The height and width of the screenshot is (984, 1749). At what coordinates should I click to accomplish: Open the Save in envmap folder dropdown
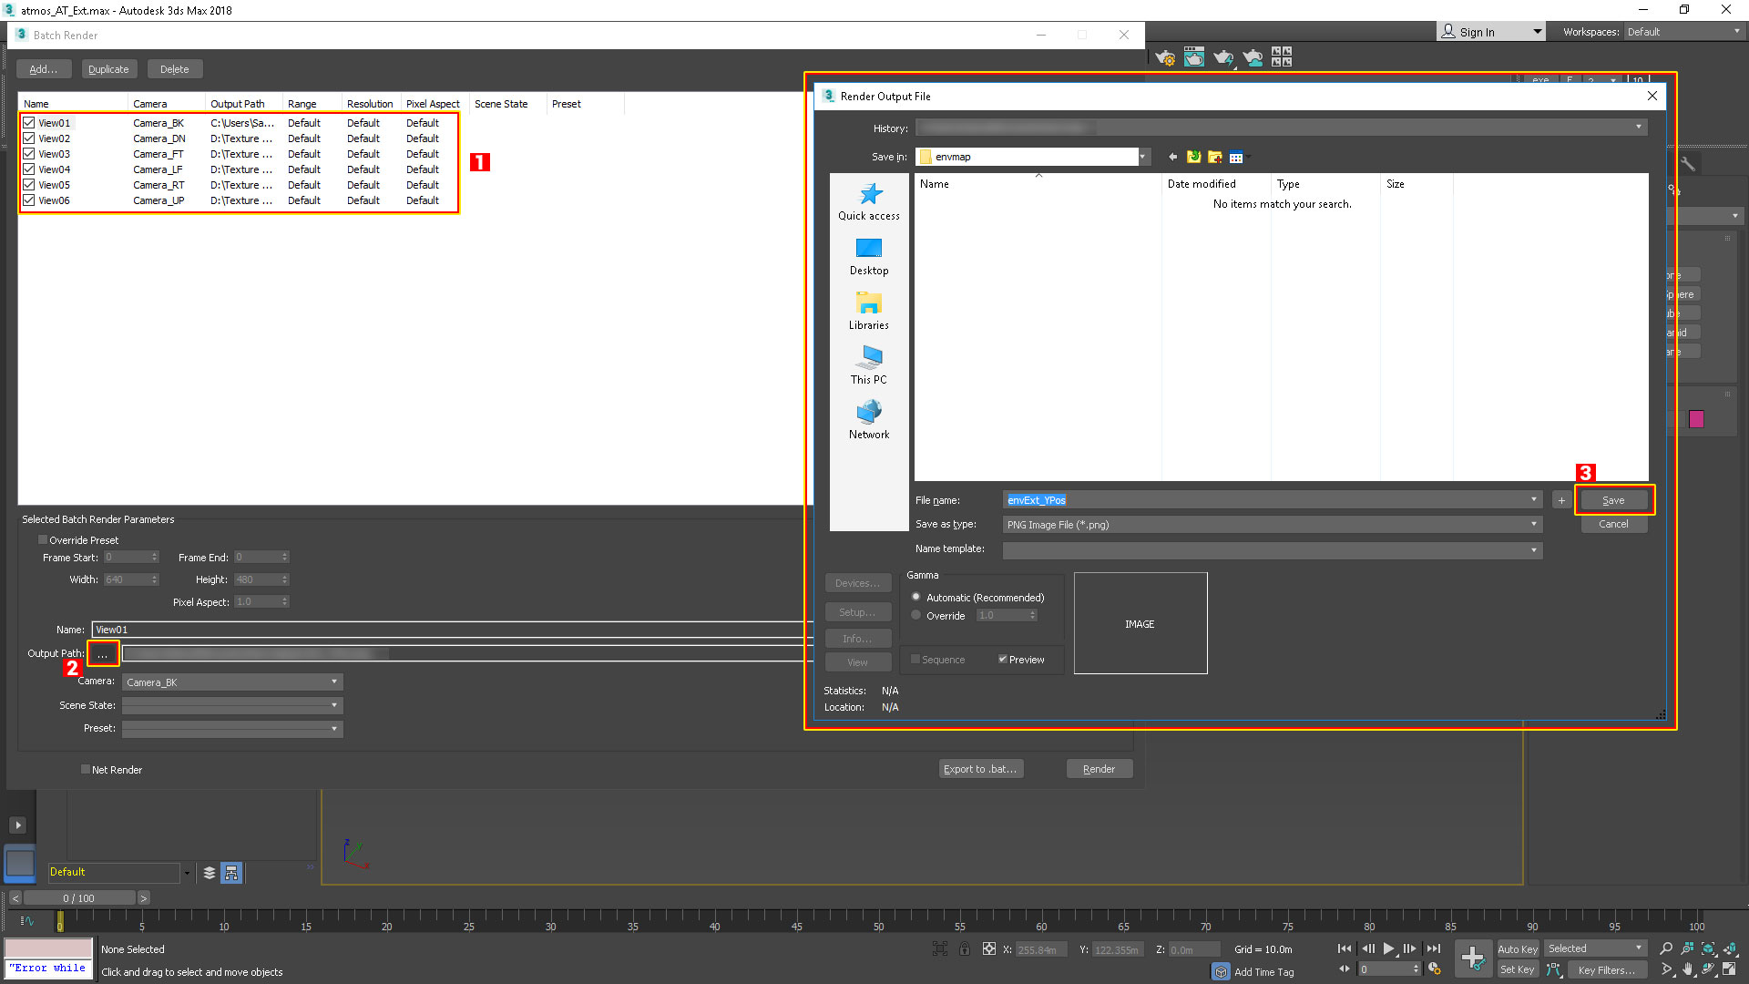pos(1141,157)
